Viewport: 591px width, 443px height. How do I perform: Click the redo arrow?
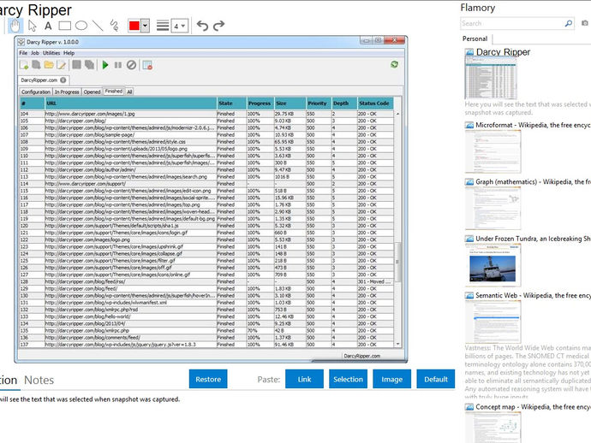tap(218, 26)
